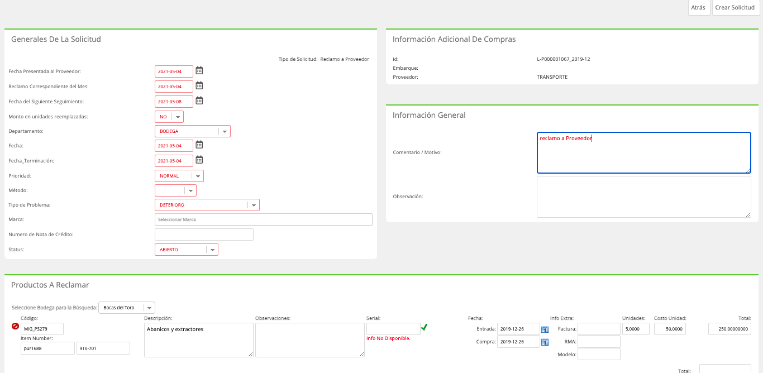Open calendar for Fecha Presentada al Proveedor

tap(199, 70)
